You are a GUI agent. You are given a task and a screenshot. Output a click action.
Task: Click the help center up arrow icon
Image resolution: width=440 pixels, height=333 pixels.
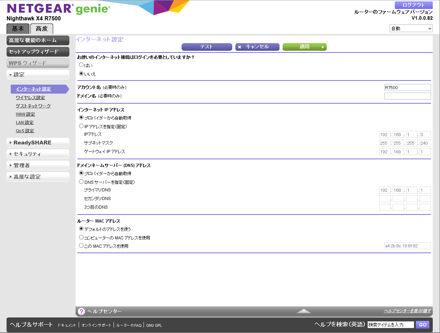pos(304,311)
